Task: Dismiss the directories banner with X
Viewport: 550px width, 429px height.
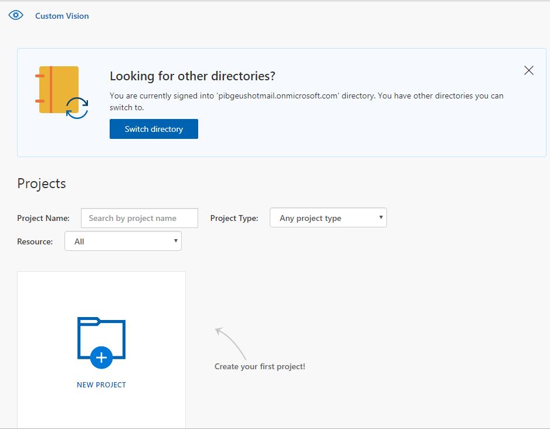Action: pyautogui.click(x=529, y=70)
